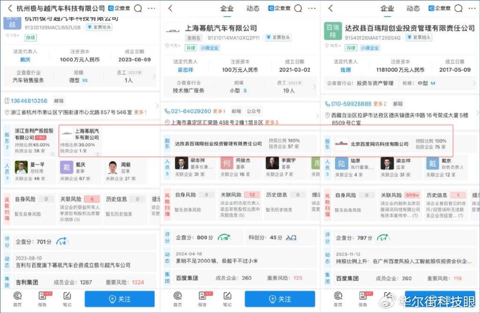The height and width of the screenshot is (313, 480).
Task: Open more options on the 达孜县百瑞翔 page header
Action: (x=472, y=8)
